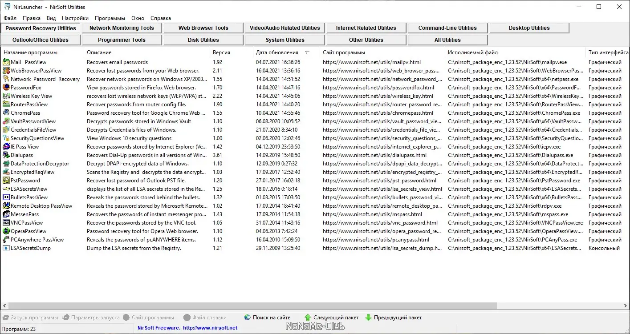Sort by Сайт программы column header

pyautogui.click(x=382, y=52)
